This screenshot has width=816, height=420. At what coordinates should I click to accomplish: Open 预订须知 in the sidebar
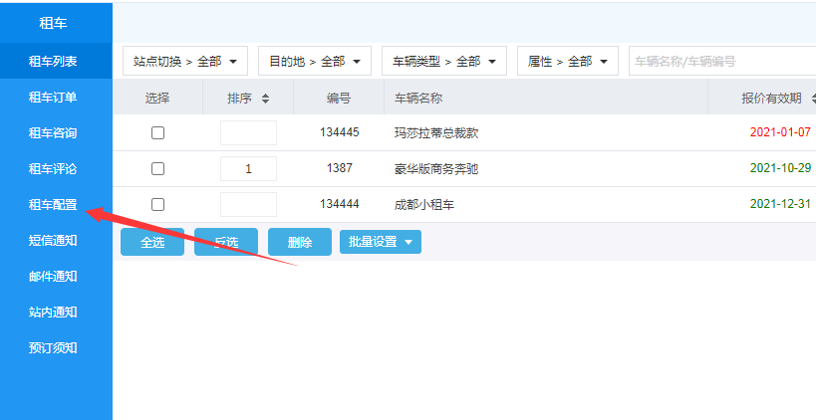[x=53, y=348]
